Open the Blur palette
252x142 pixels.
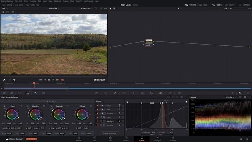[x=151, y=93]
